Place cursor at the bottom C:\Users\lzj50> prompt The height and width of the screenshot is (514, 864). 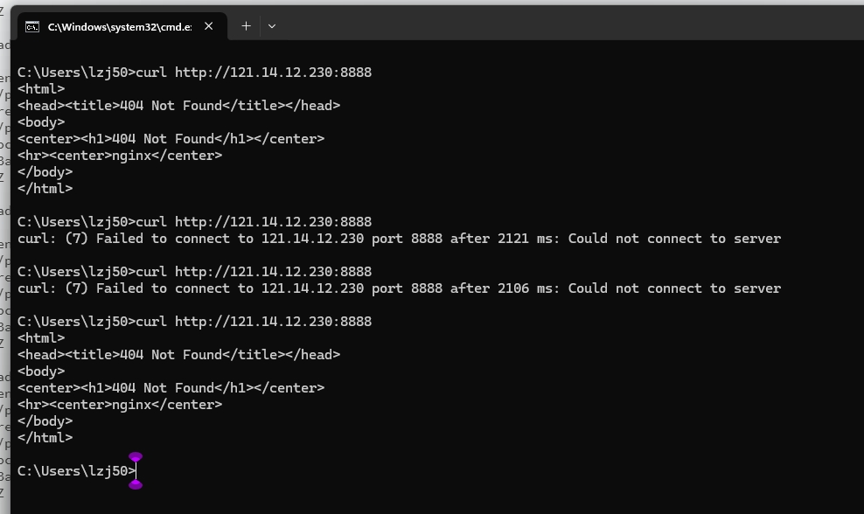pos(77,471)
